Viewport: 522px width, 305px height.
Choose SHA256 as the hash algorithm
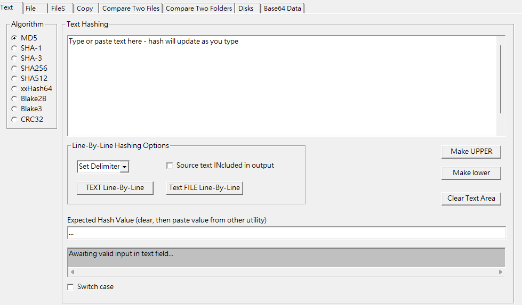tap(14, 68)
